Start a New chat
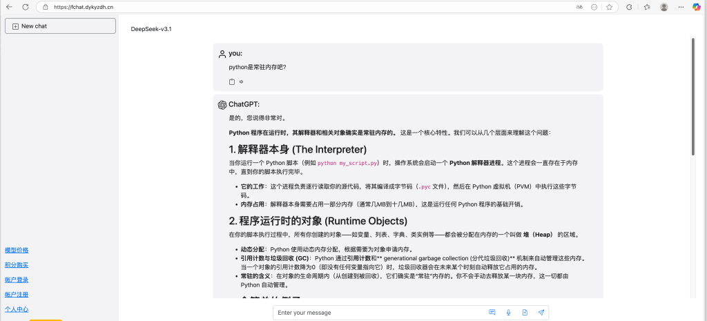The image size is (707, 321). [61, 26]
